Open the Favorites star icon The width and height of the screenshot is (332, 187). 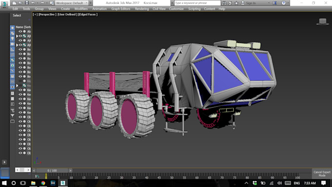(236, 3)
